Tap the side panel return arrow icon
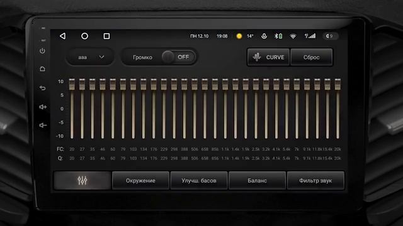The image size is (403, 226). click(43, 88)
